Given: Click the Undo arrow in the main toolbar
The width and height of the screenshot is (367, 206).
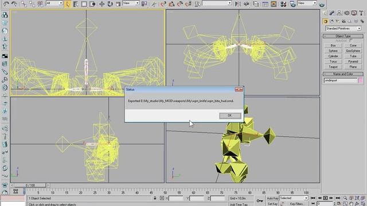Looking at the screenshot, I should click(x=6, y=4).
